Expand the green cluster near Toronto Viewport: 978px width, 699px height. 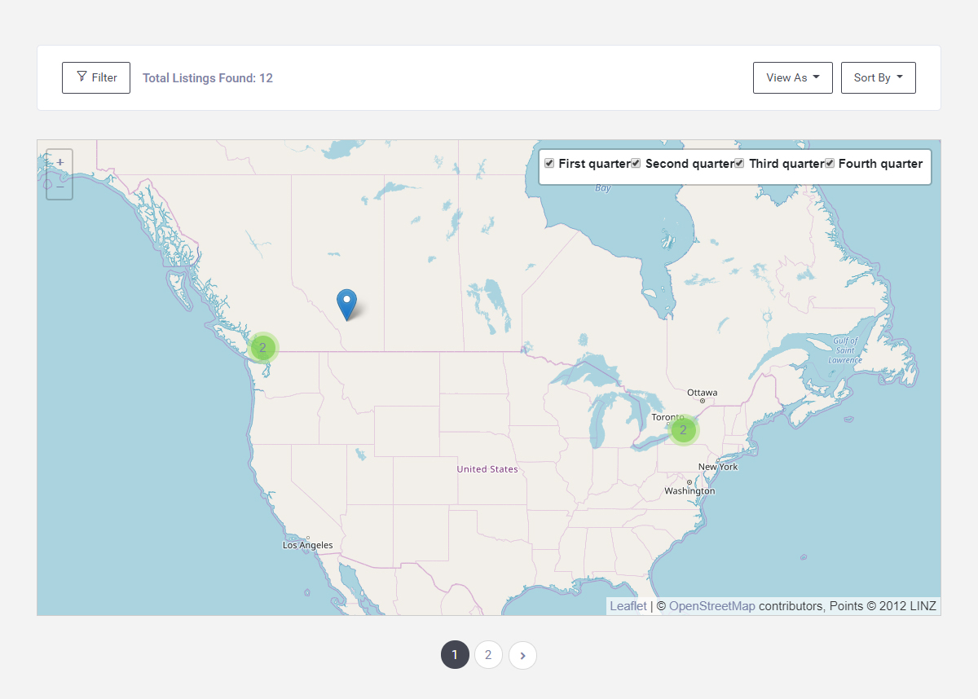tap(684, 429)
